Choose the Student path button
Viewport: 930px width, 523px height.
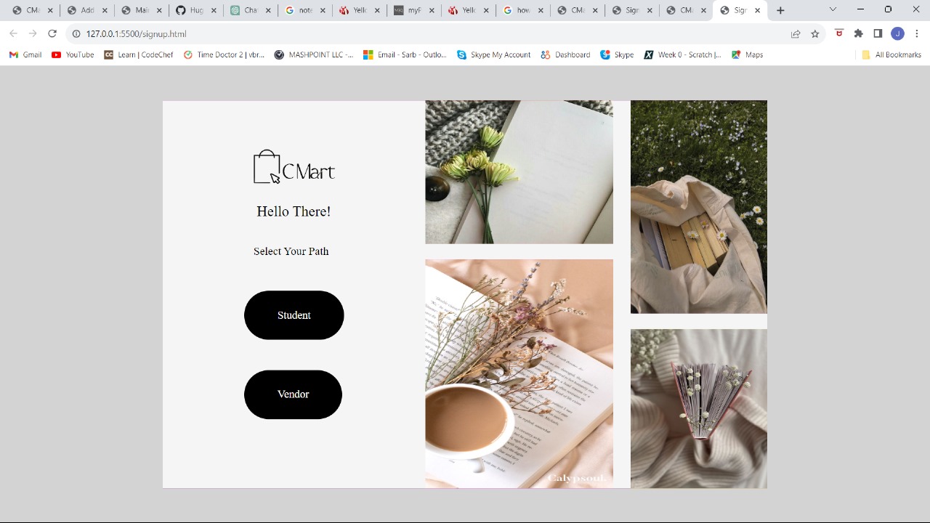[x=294, y=315]
